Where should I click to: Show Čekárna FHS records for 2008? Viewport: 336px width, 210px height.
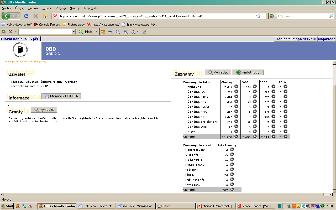(255, 101)
